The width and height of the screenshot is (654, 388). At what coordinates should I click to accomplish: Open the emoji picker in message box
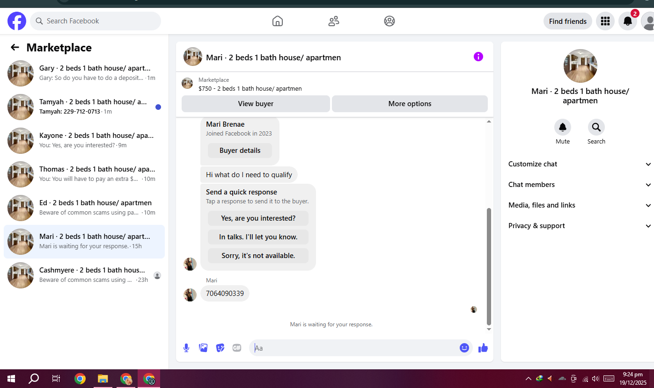pyautogui.click(x=464, y=348)
